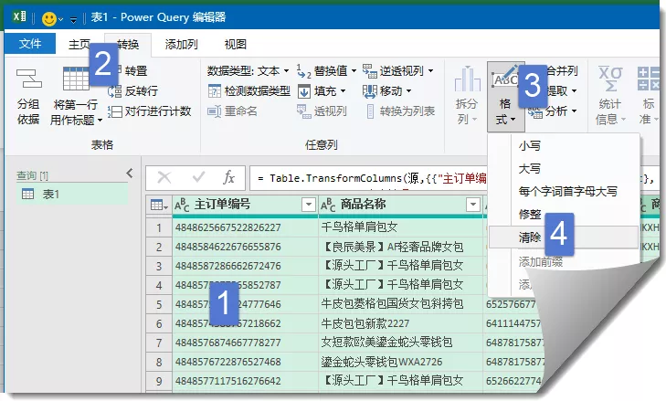The image size is (666, 401).
Task: Click cell 牛皮包包新款2227
Action: click(400, 323)
